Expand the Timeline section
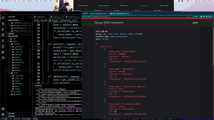 19,116
